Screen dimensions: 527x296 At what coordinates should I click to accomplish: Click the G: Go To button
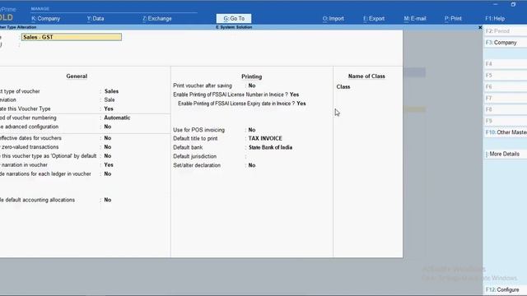click(x=234, y=18)
